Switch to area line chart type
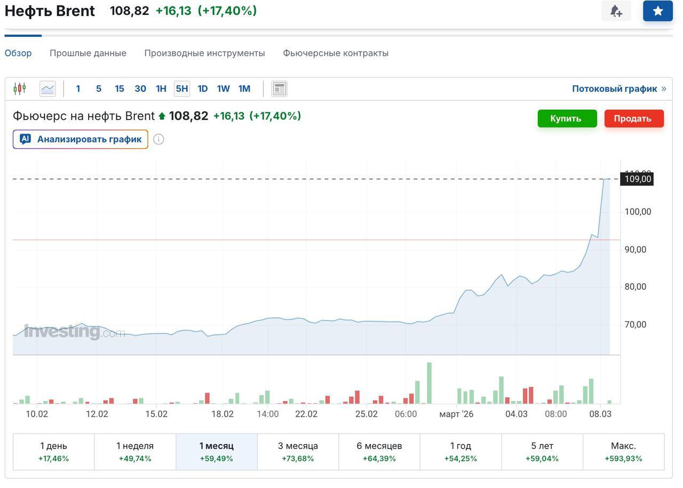This screenshot has width=683, height=488. (x=47, y=89)
